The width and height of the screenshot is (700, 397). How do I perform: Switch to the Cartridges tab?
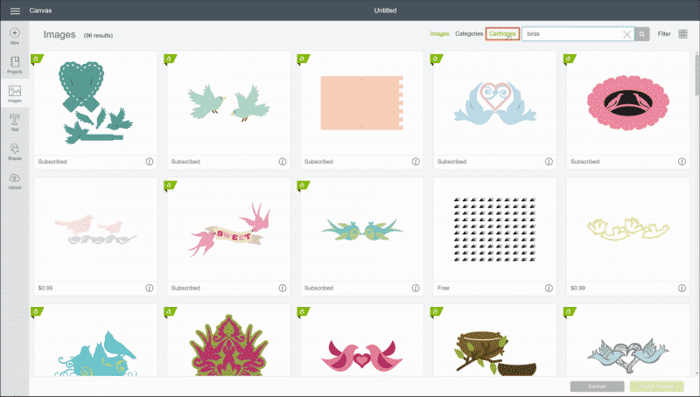[502, 34]
